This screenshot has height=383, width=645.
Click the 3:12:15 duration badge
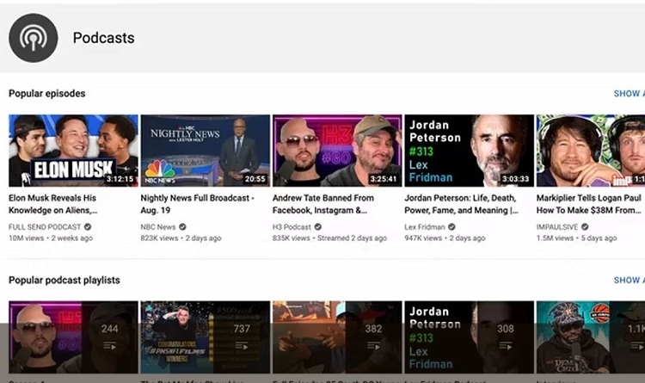pyautogui.click(x=120, y=179)
